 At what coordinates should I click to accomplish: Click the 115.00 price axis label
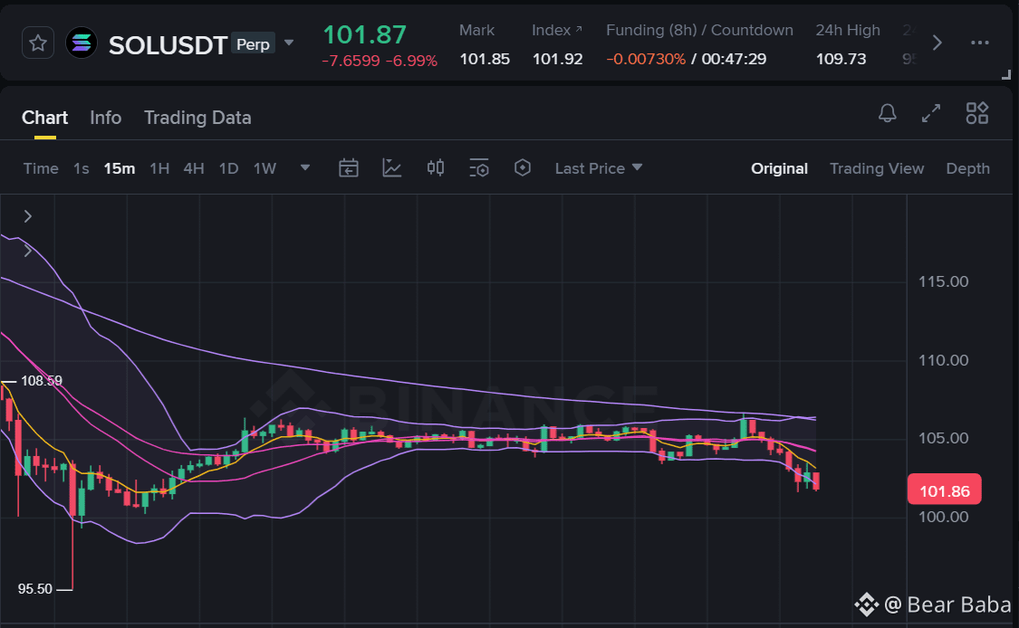[x=943, y=281]
